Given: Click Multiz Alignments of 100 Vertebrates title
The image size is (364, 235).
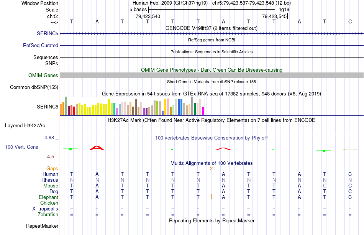Looking at the screenshot, I should pyautogui.click(x=212, y=163).
